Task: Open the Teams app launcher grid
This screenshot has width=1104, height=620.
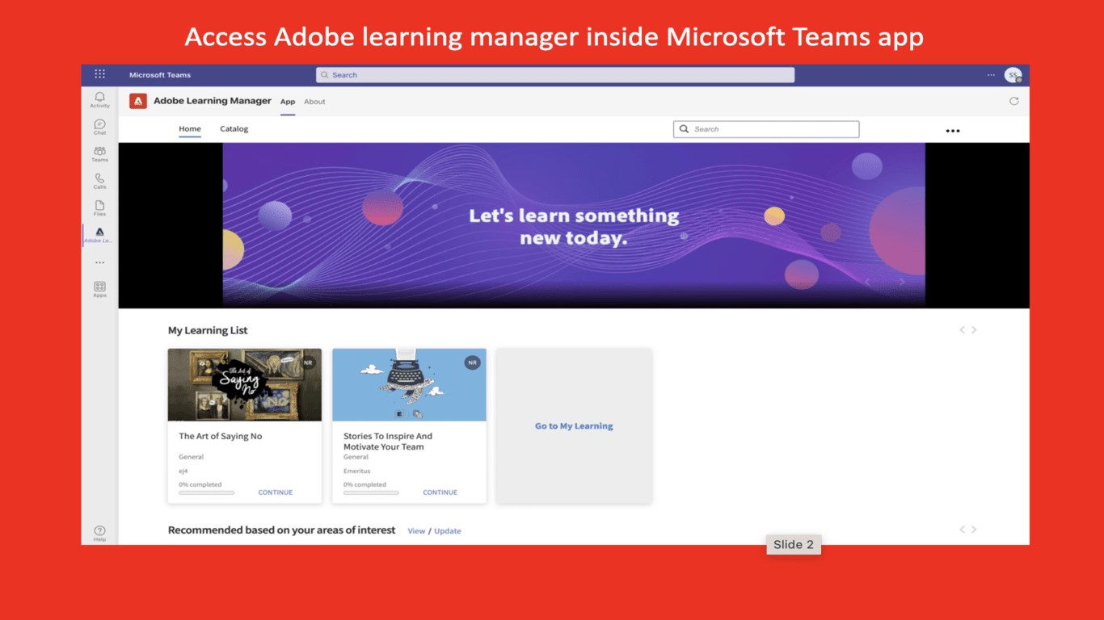Action: tap(99, 74)
